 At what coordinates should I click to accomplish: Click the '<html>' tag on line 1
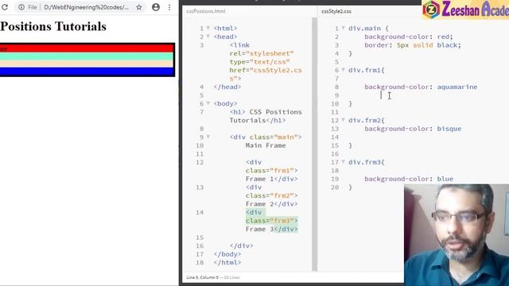click(225, 29)
